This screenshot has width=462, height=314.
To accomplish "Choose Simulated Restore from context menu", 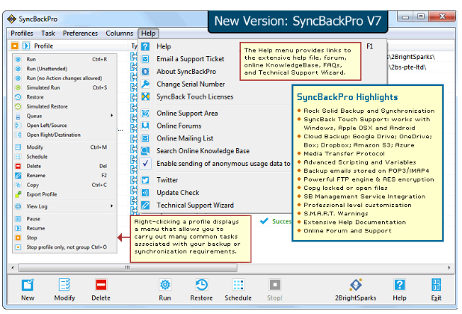I will click(64, 106).
